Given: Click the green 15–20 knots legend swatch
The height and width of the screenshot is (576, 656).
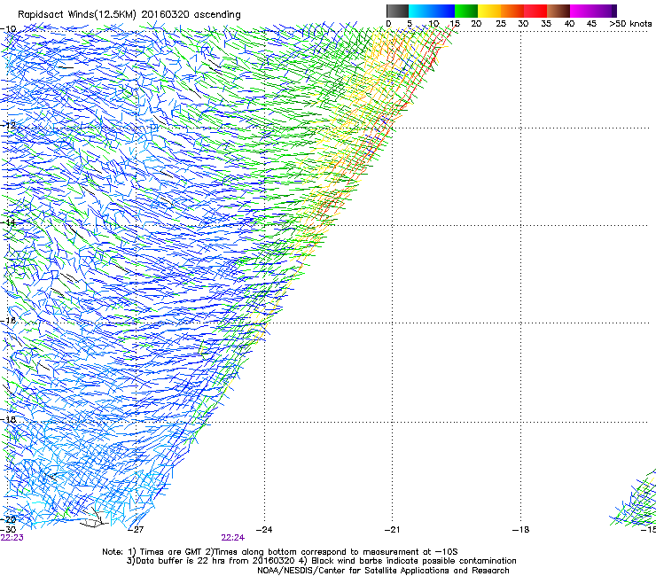Looking at the screenshot, I should 466,11.
